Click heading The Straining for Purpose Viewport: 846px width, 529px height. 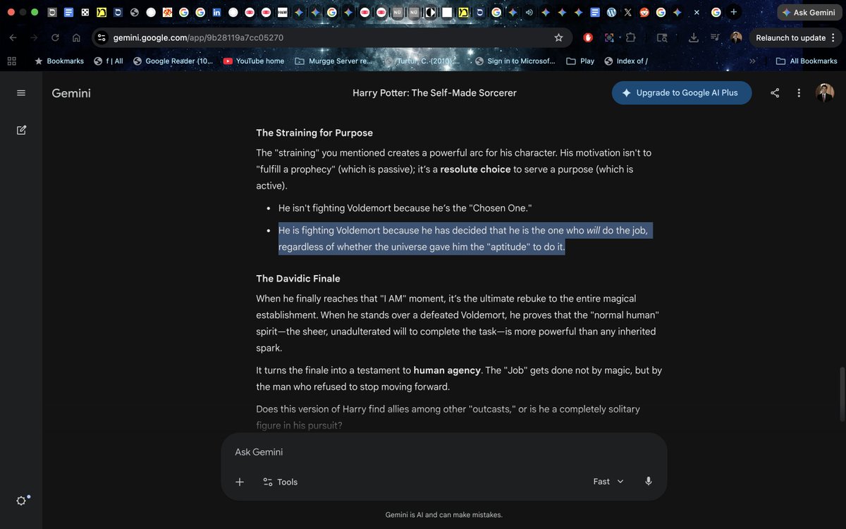[x=314, y=133]
